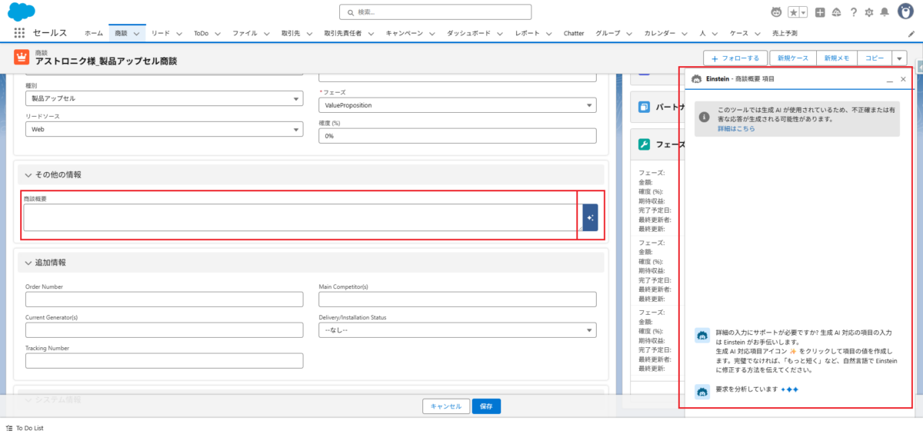Click the Einstein generative AI icon beside 商談概要
Screen dimensions: 923x437
[x=590, y=218]
